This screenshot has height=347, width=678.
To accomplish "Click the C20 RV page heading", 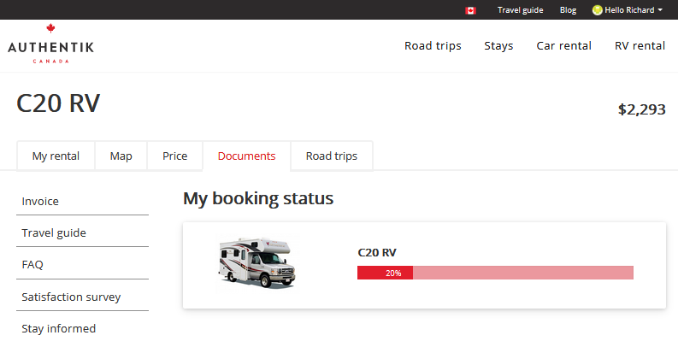I will pyautogui.click(x=58, y=103).
